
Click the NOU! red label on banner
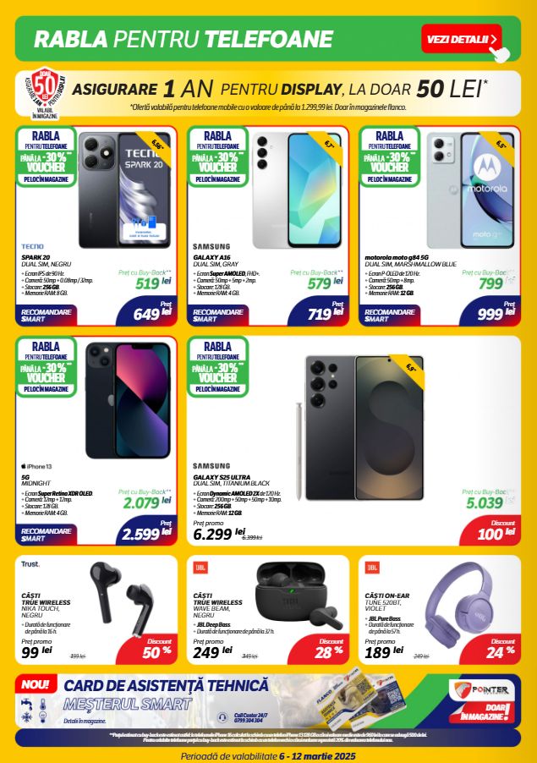[x=36, y=684]
